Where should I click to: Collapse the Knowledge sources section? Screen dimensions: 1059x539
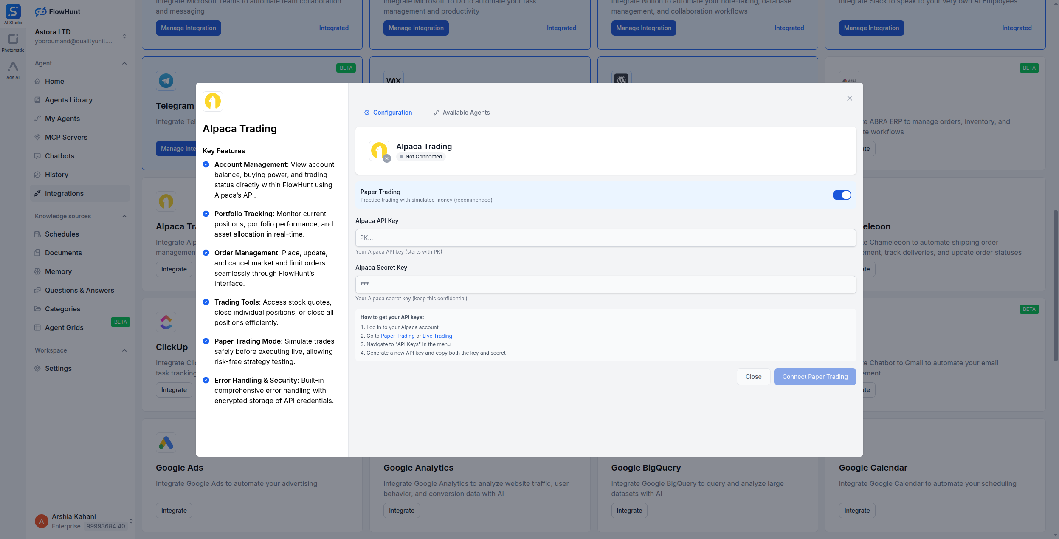(124, 216)
